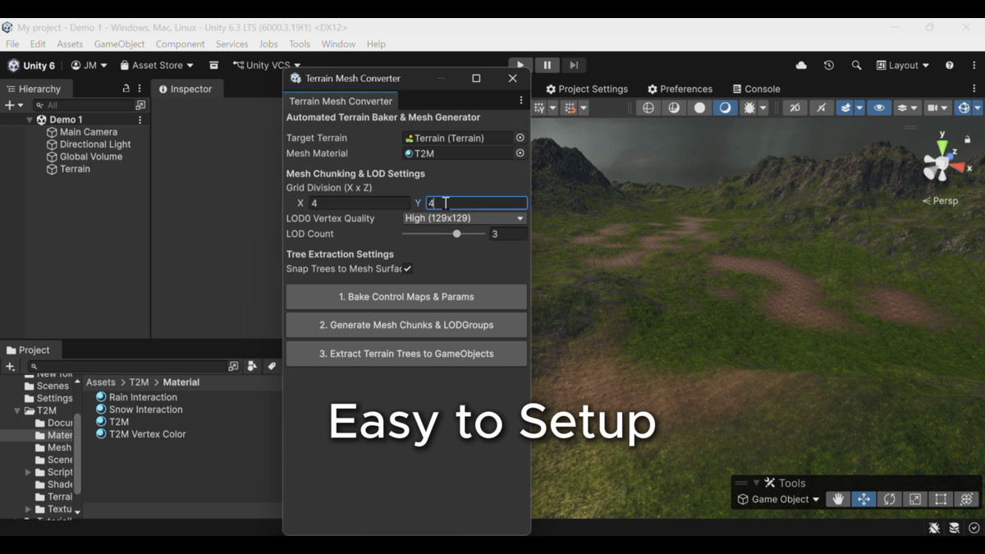The width and height of the screenshot is (985, 554).
Task: Open the Hierarchy panel three-dot menu
Action: coord(140,89)
